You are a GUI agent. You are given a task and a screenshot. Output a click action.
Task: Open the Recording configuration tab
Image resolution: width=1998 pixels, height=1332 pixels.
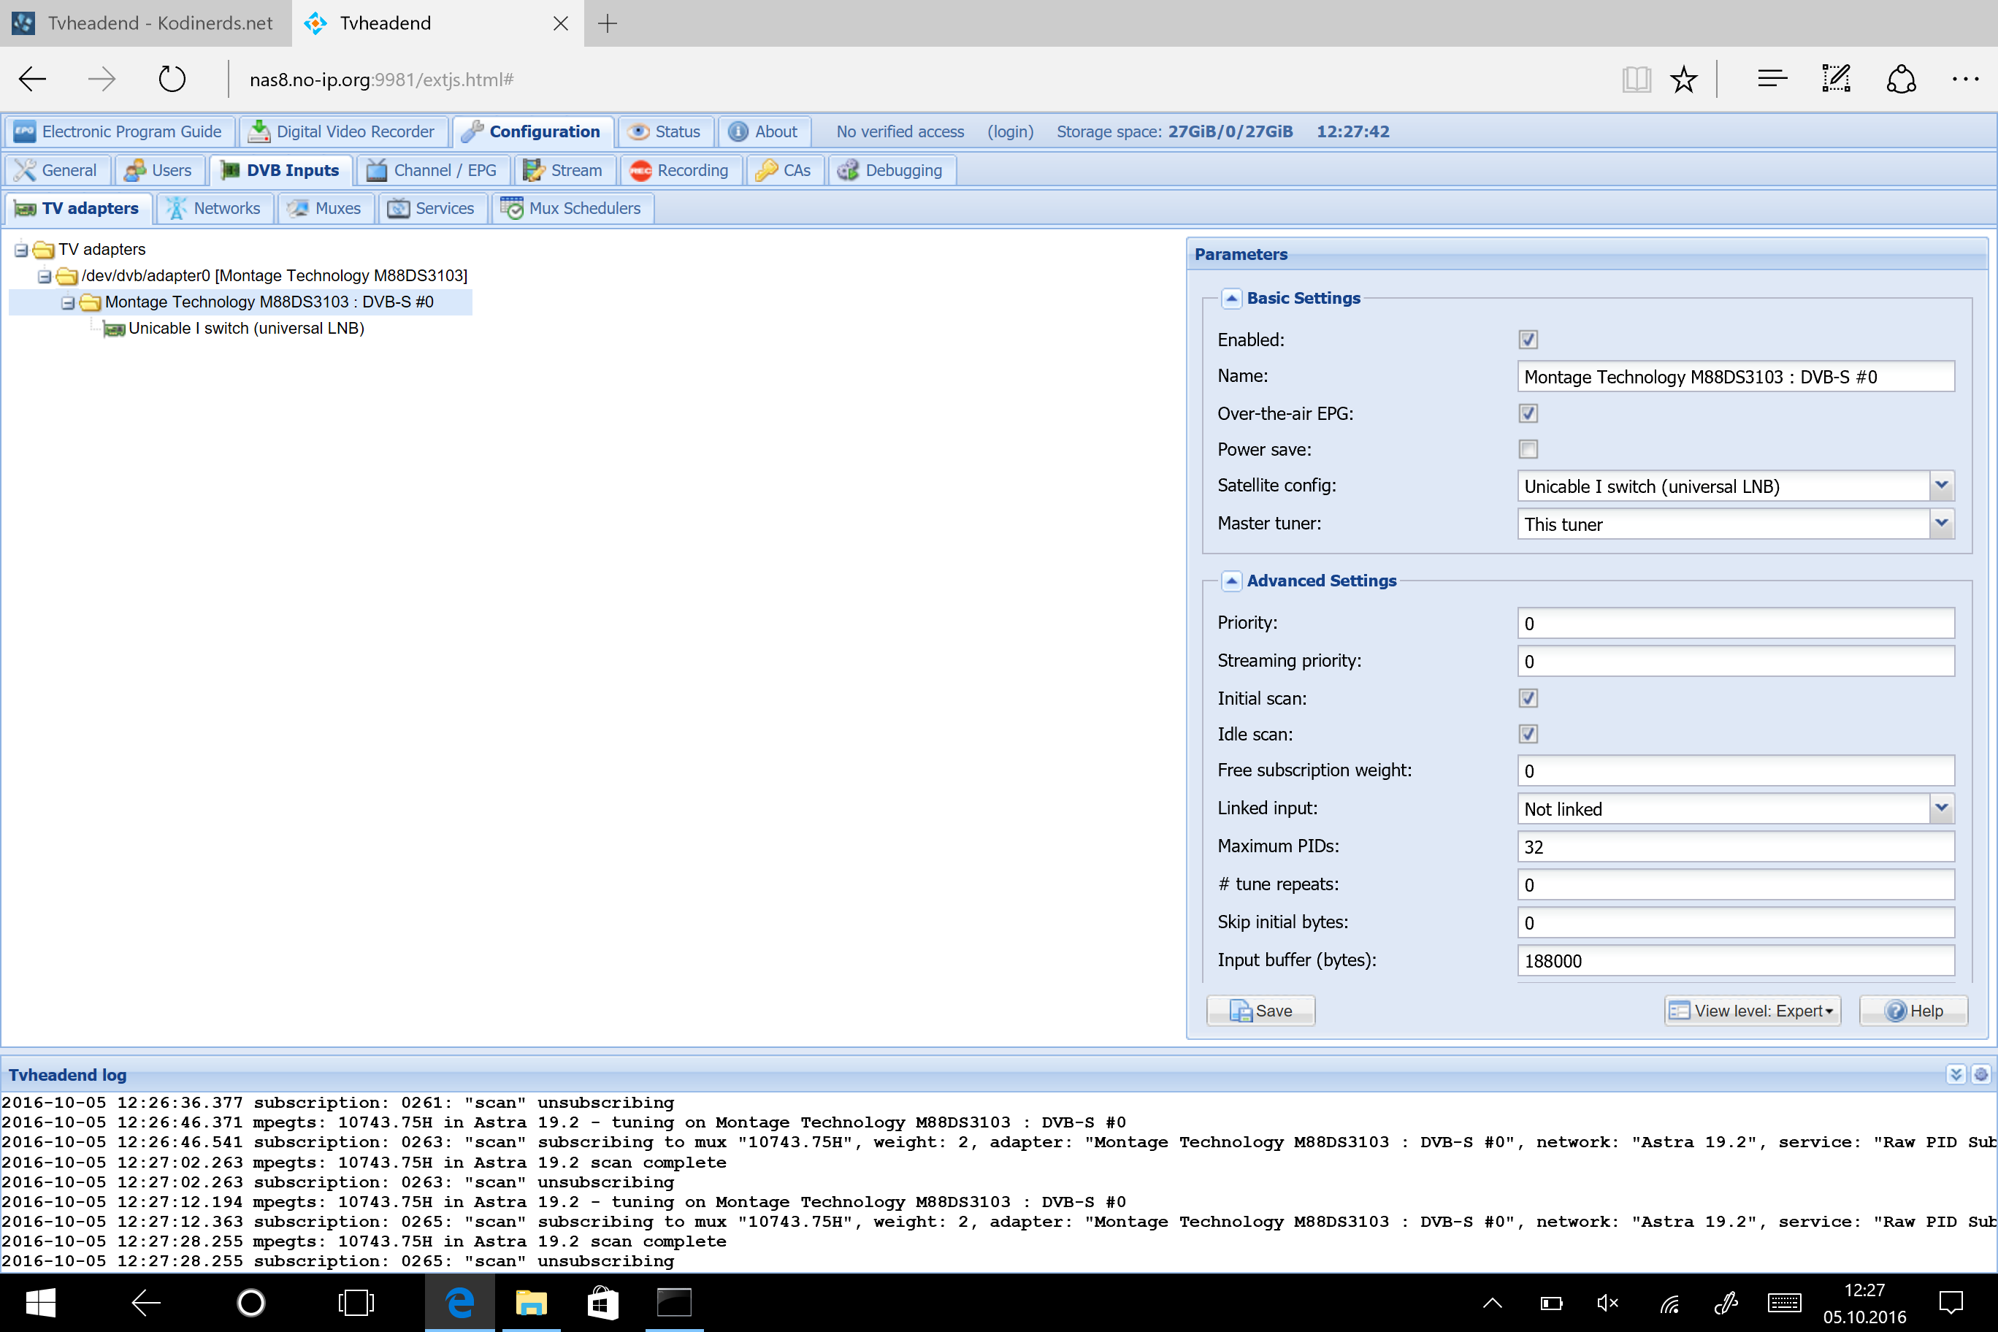681,170
